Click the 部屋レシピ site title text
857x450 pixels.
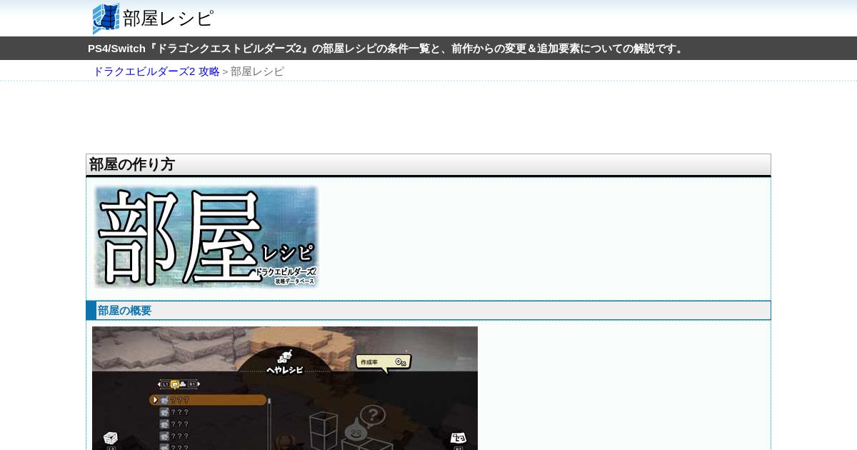click(x=168, y=19)
